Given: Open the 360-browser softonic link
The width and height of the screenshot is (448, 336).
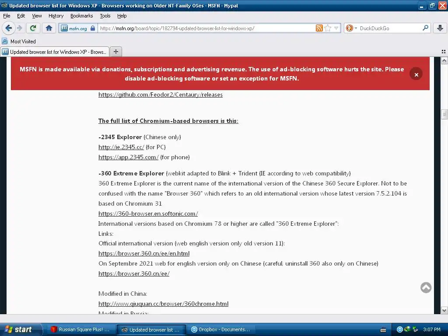Looking at the screenshot, I should point(148,213).
